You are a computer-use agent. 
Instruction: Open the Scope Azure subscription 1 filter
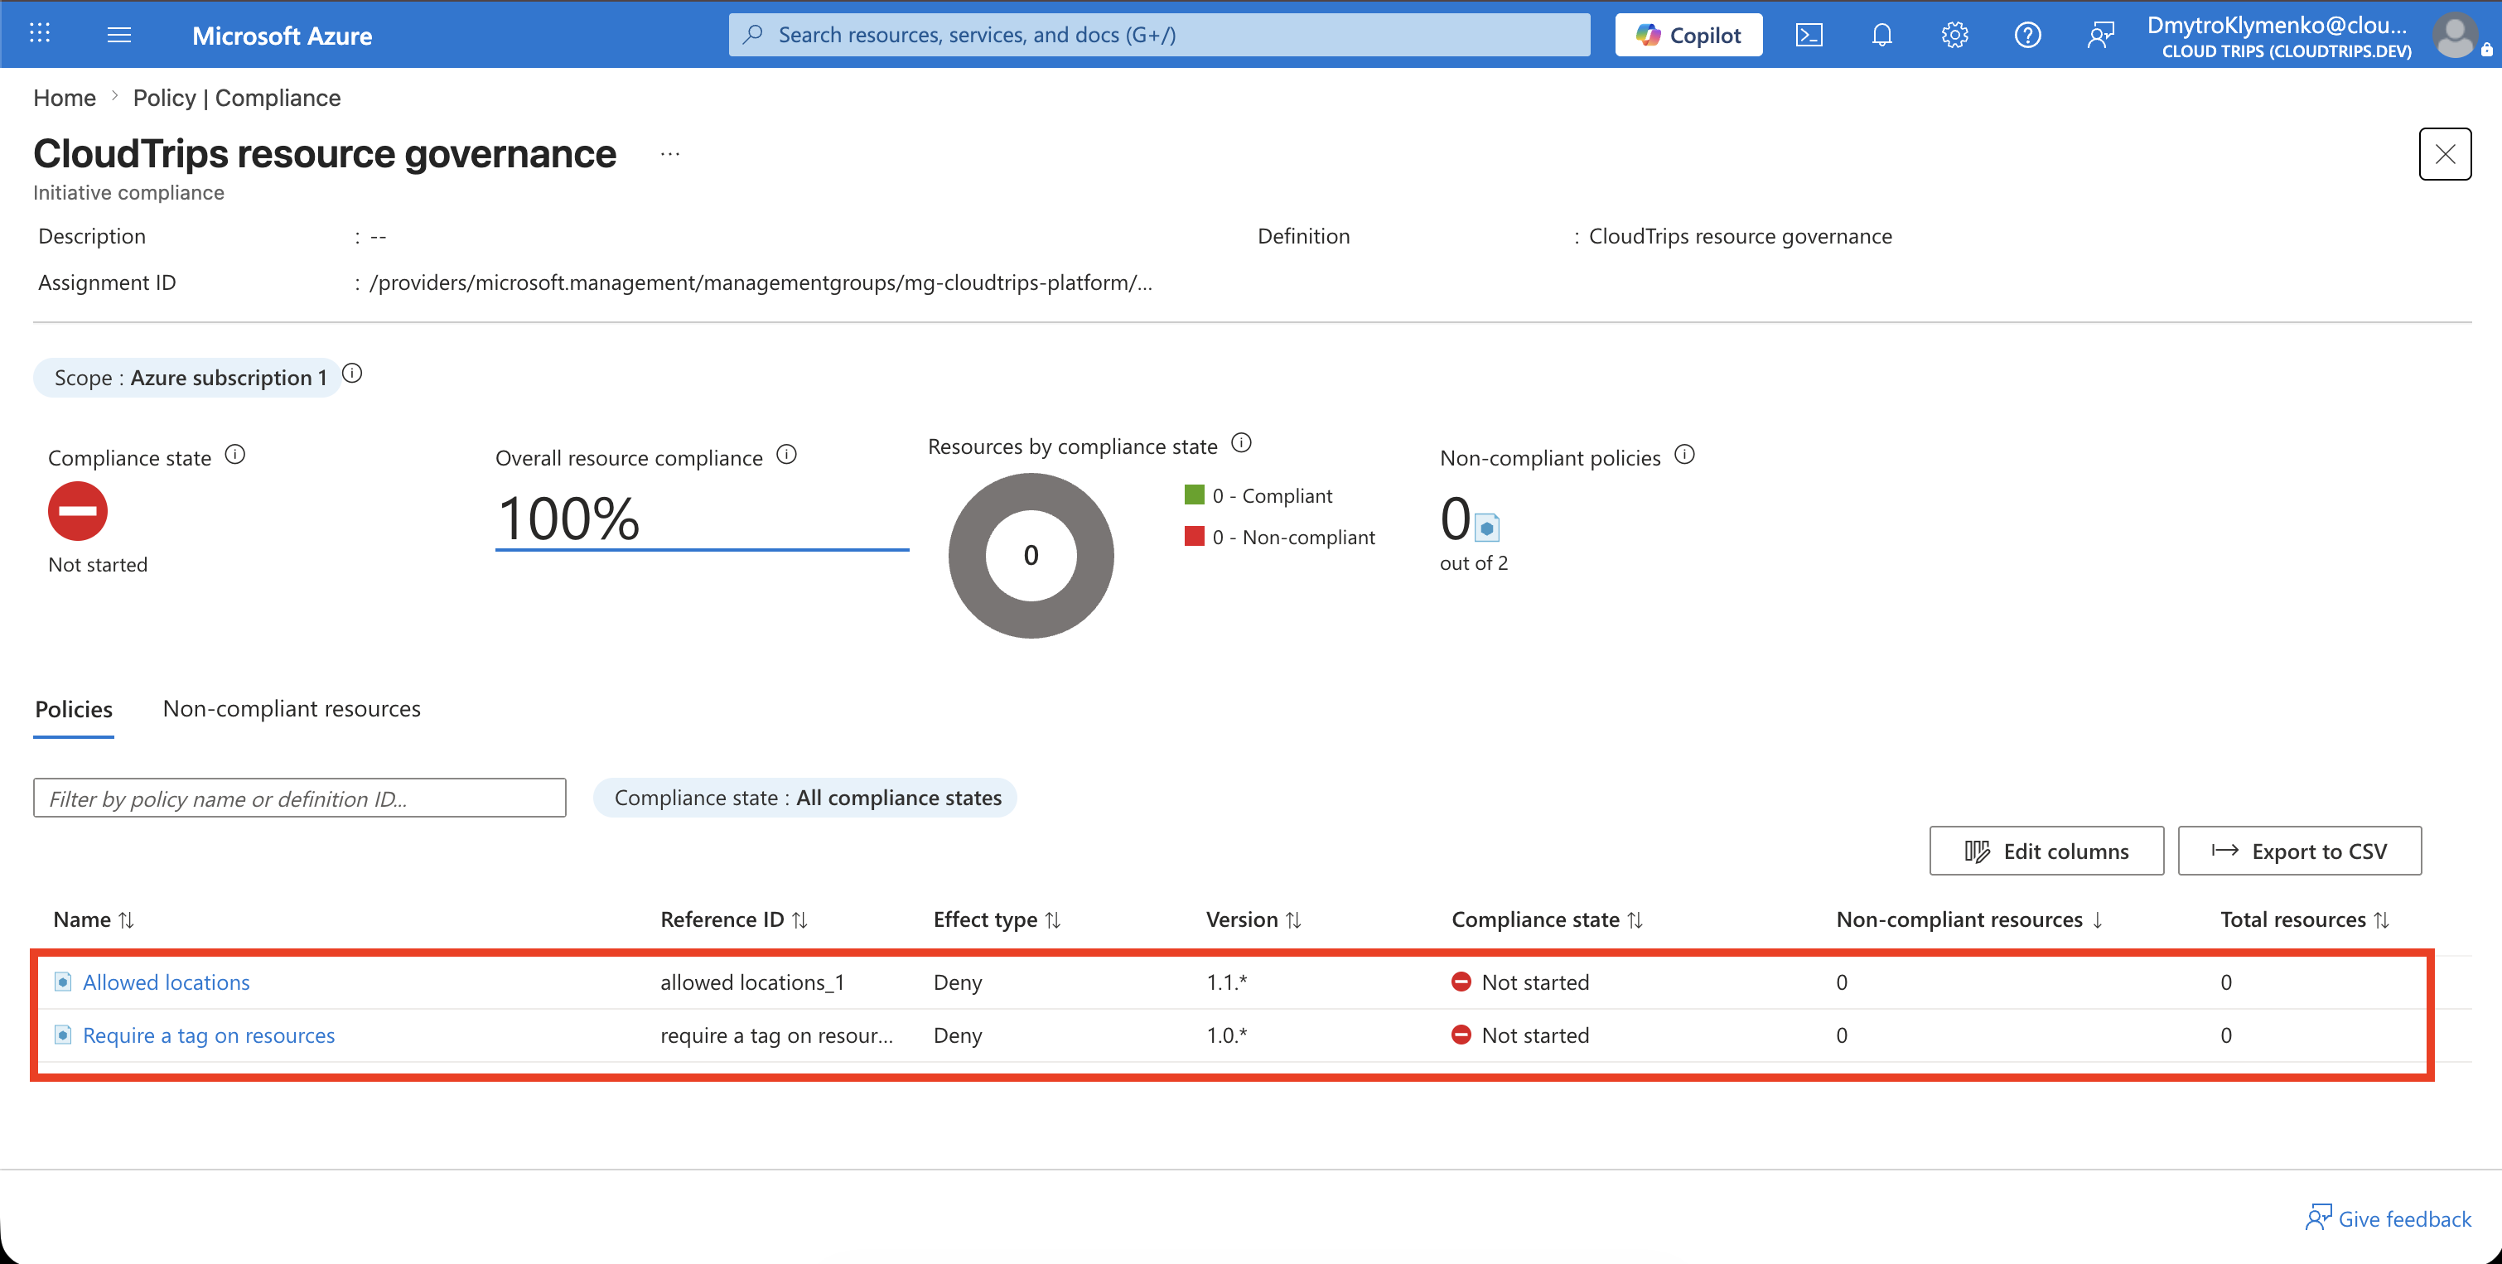(186, 378)
